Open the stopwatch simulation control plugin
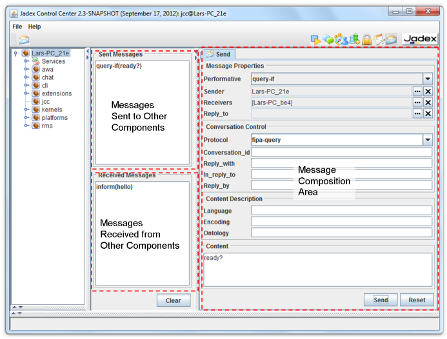The image size is (447, 339). (341, 40)
